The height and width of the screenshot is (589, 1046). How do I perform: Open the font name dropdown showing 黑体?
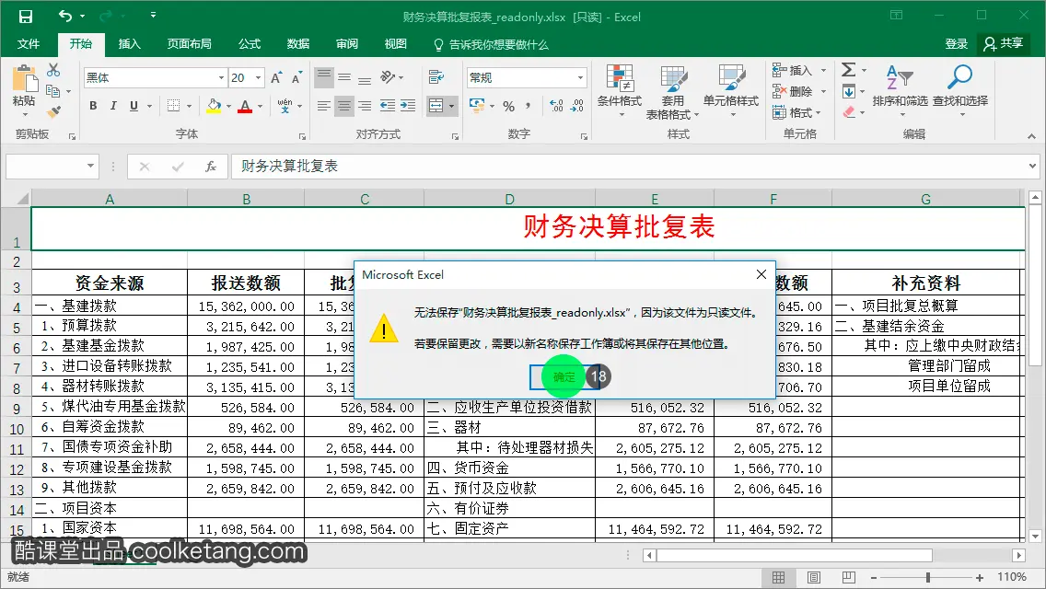coord(221,77)
